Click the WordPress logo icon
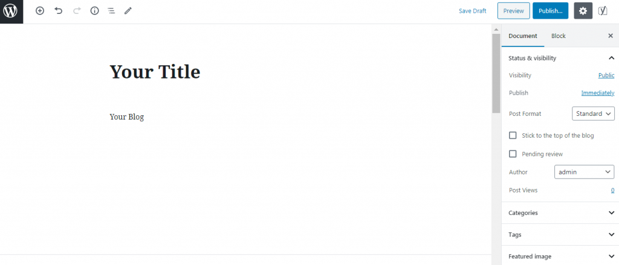The image size is (619, 265). tap(11, 11)
